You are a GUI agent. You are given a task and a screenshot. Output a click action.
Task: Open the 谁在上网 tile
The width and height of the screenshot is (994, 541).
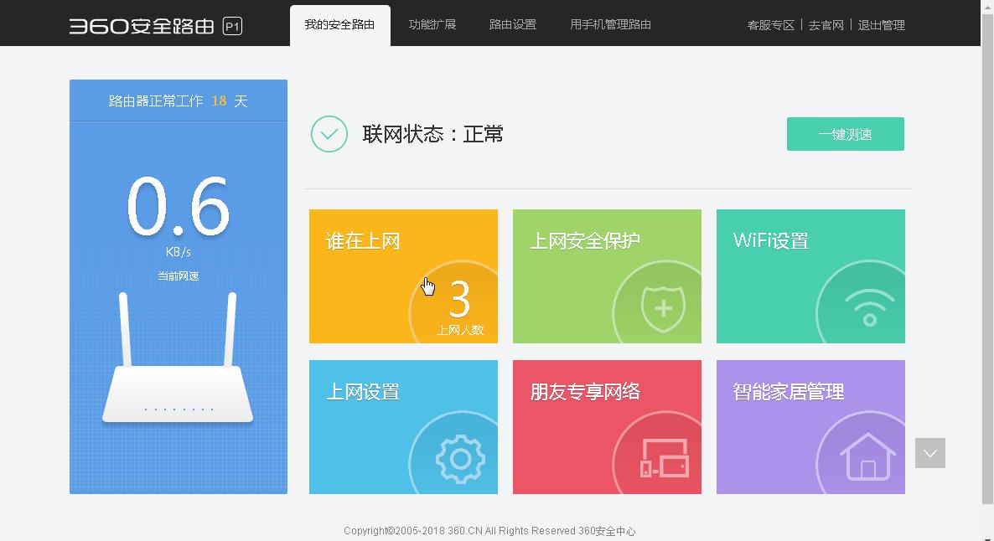pyautogui.click(x=403, y=276)
